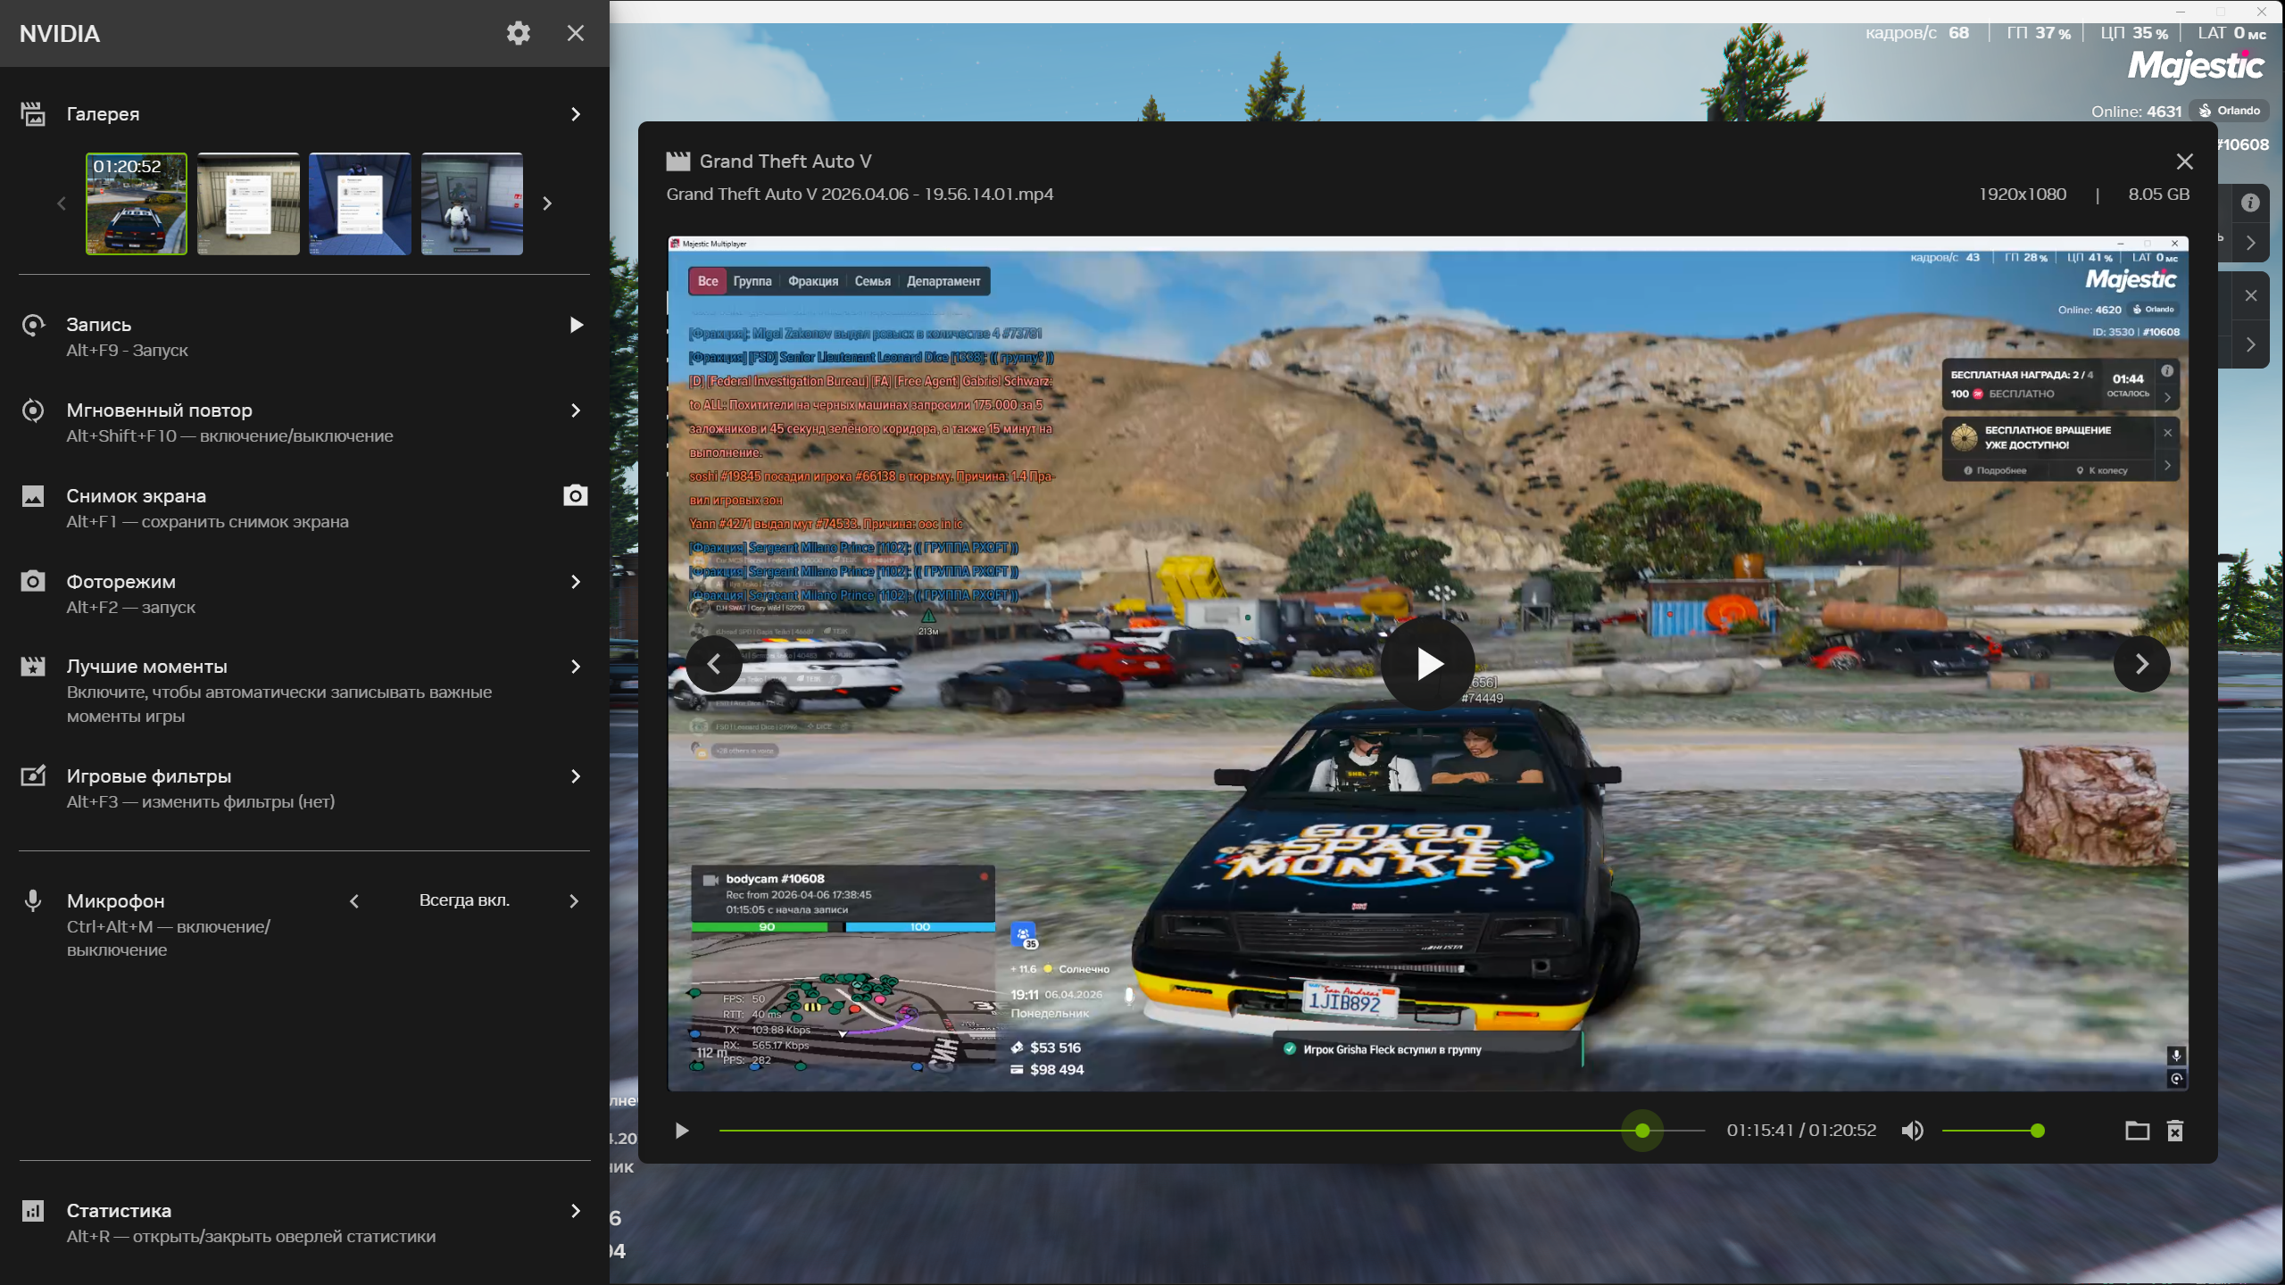Click the Лучшие моменты label
Viewport: 2285px width, 1285px height.
147,667
